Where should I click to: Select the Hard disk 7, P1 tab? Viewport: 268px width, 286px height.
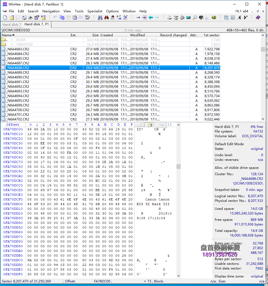click(x=37, y=24)
